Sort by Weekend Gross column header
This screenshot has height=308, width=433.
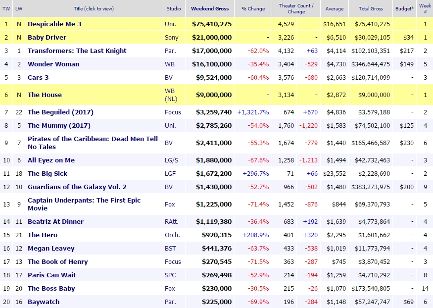click(210, 8)
